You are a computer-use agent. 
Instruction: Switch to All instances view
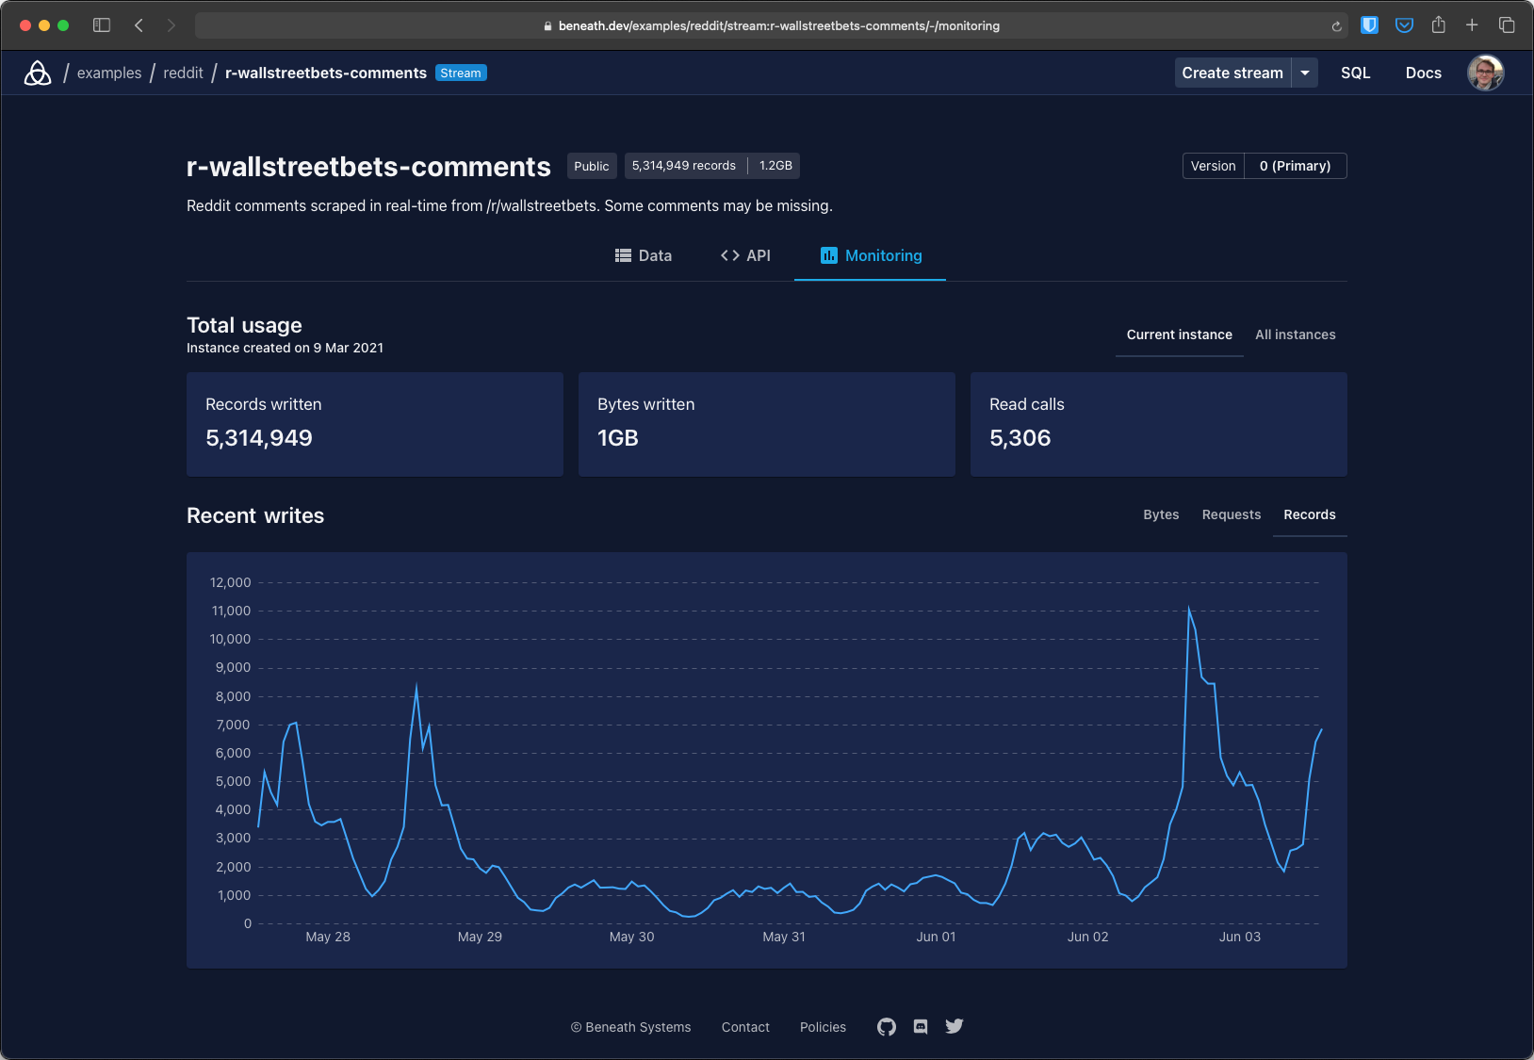[1296, 334]
